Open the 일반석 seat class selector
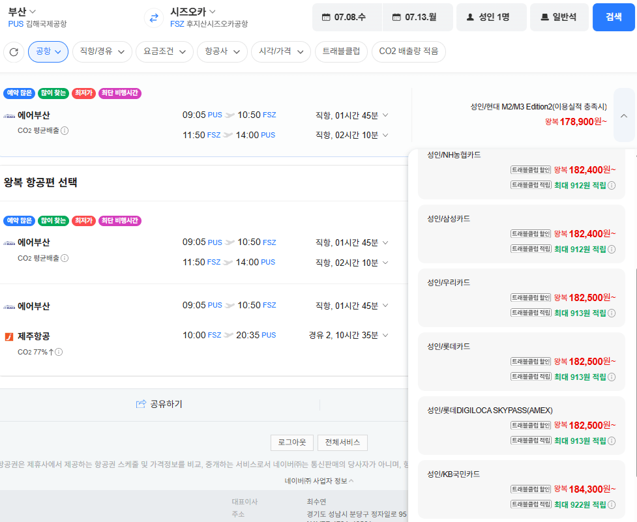The height and width of the screenshot is (522, 637). (x=559, y=17)
